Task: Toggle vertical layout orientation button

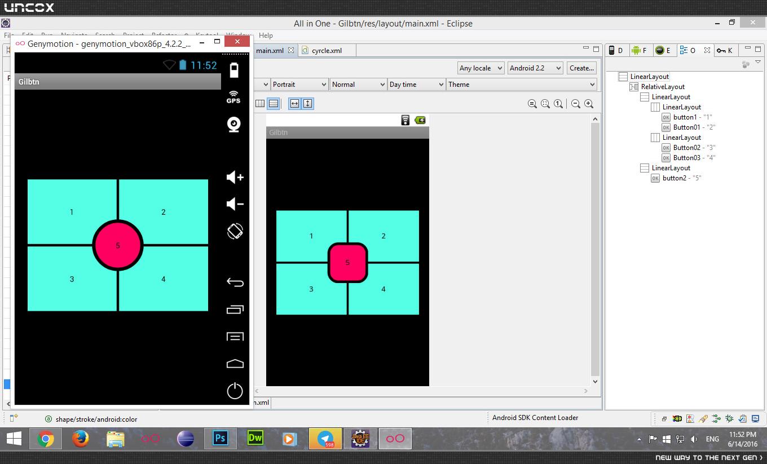Action: 273,104
